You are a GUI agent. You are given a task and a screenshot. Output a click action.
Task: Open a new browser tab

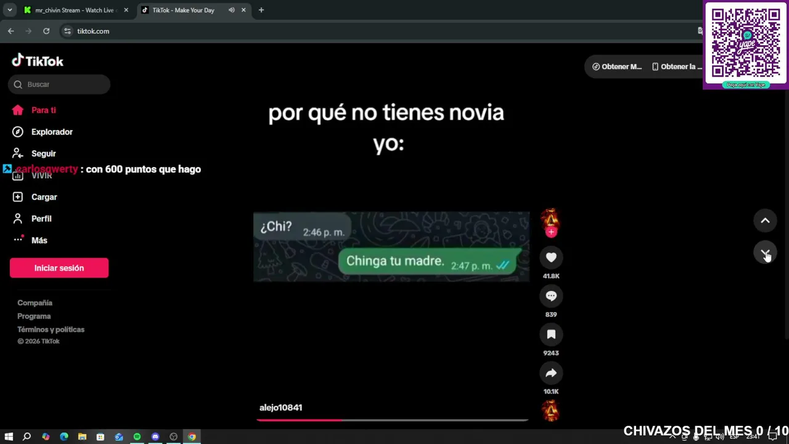click(261, 10)
